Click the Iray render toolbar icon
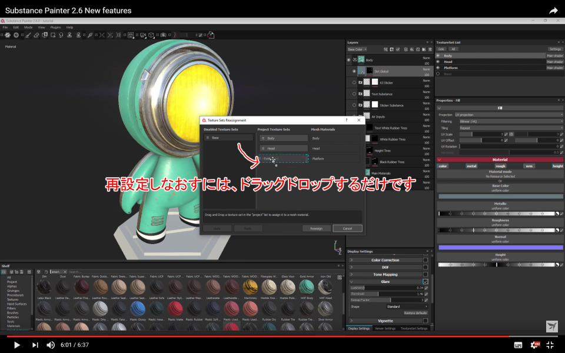This screenshot has height=353, width=565. point(163,35)
